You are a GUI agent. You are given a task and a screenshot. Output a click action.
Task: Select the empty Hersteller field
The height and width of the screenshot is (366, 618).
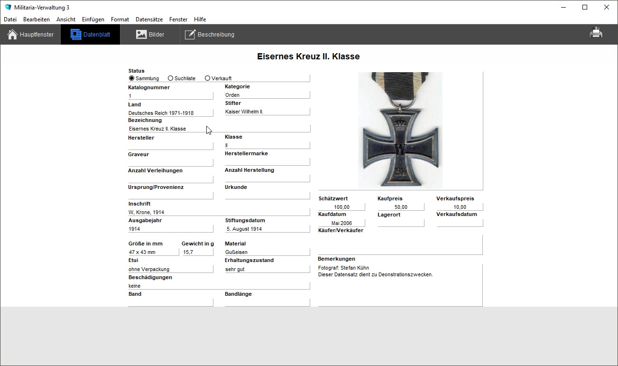coord(170,146)
